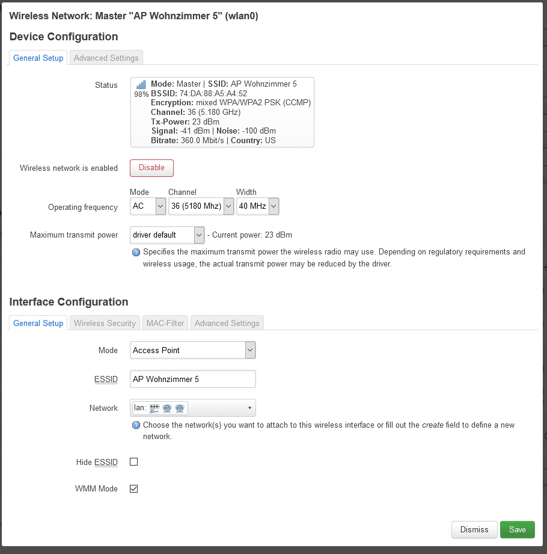Open the Wireless Security tab

click(x=105, y=324)
